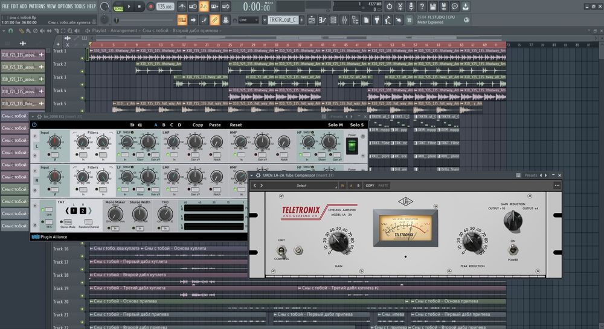Click the Stop transport button

[140, 7]
